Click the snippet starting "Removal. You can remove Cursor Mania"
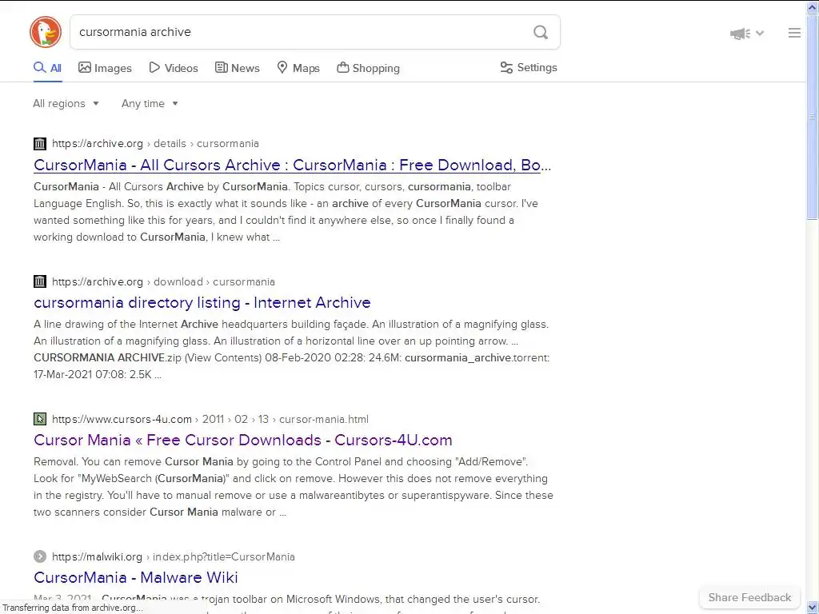819x614 pixels. pos(293,487)
